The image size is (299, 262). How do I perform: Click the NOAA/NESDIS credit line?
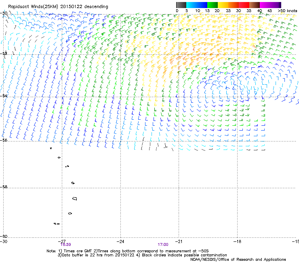(x=238, y=259)
